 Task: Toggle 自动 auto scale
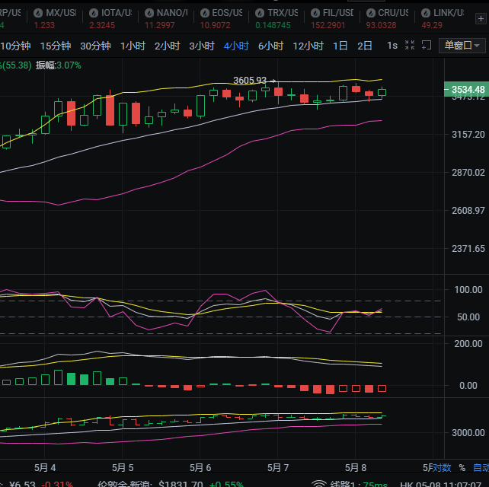481,467
